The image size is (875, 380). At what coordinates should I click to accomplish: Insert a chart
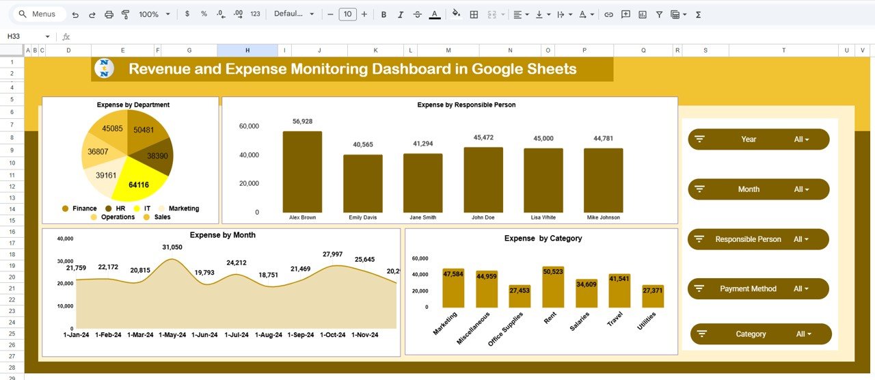click(x=643, y=14)
